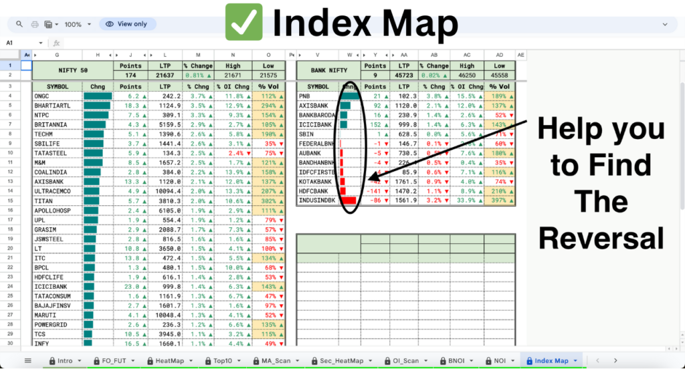Click the fx formula icon
685x385 pixels.
pyautogui.click(x=58, y=43)
